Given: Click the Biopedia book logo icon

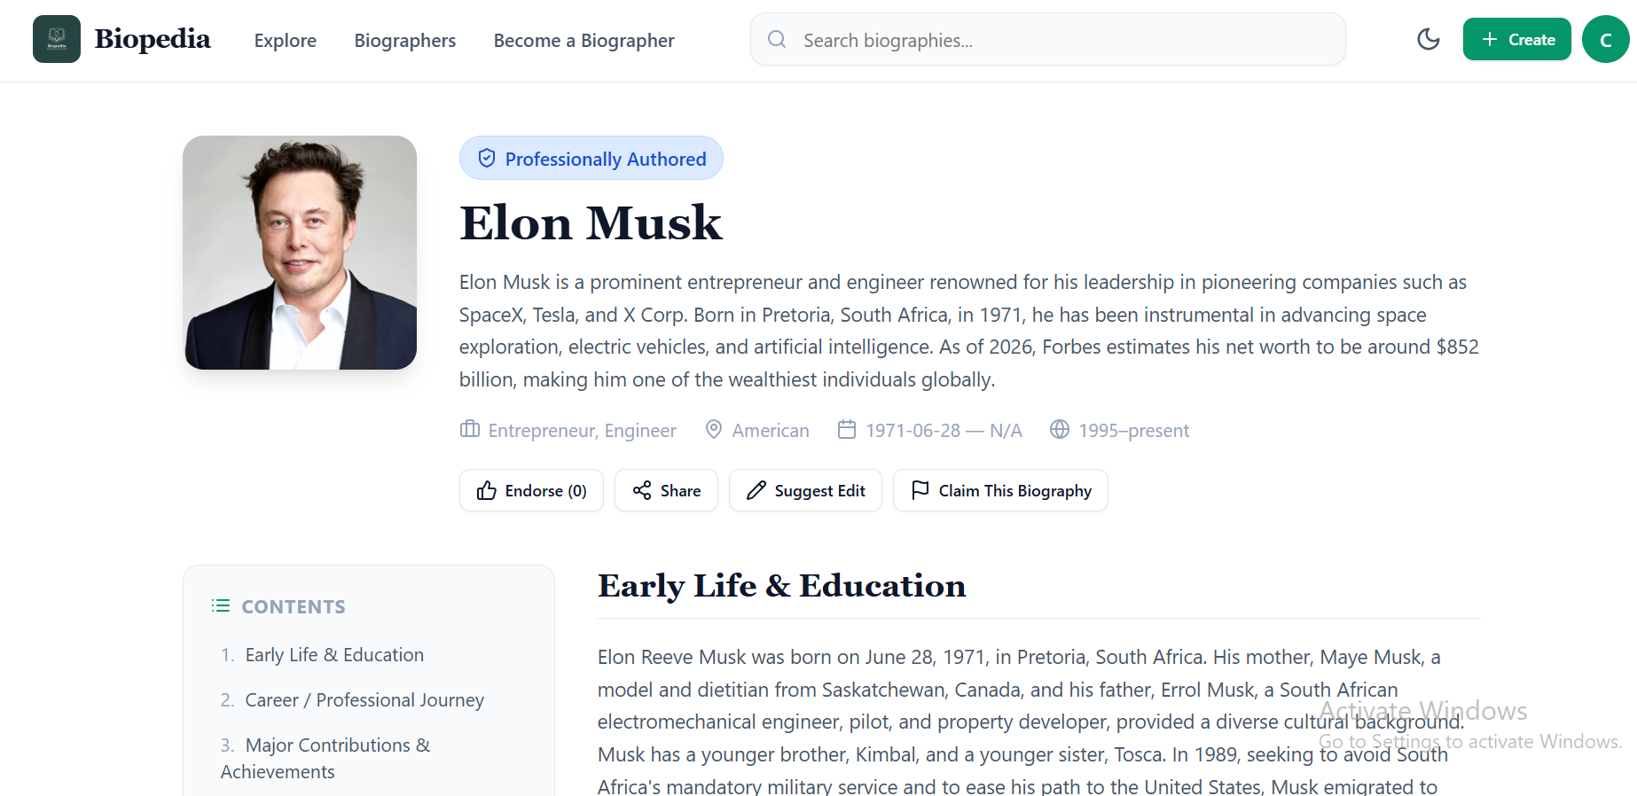Looking at the screenshot, I should click(x=56, y=38).
